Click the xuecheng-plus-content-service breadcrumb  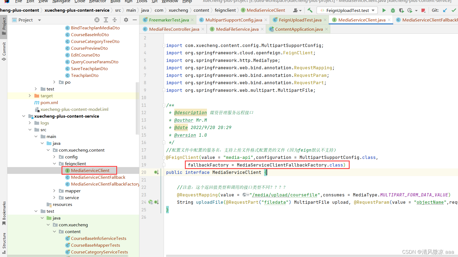point(77,10)
